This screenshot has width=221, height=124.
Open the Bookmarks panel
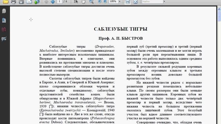point(4,20)
